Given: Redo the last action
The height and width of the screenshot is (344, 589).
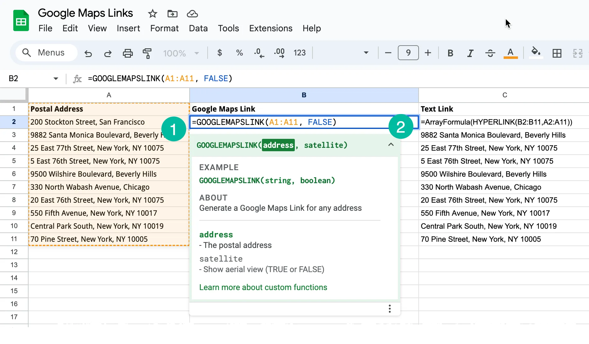Looking at the screenshot, I should point(108,53).
